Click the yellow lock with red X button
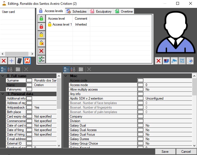This screenshot has width=197, height=155. (41, 43)
